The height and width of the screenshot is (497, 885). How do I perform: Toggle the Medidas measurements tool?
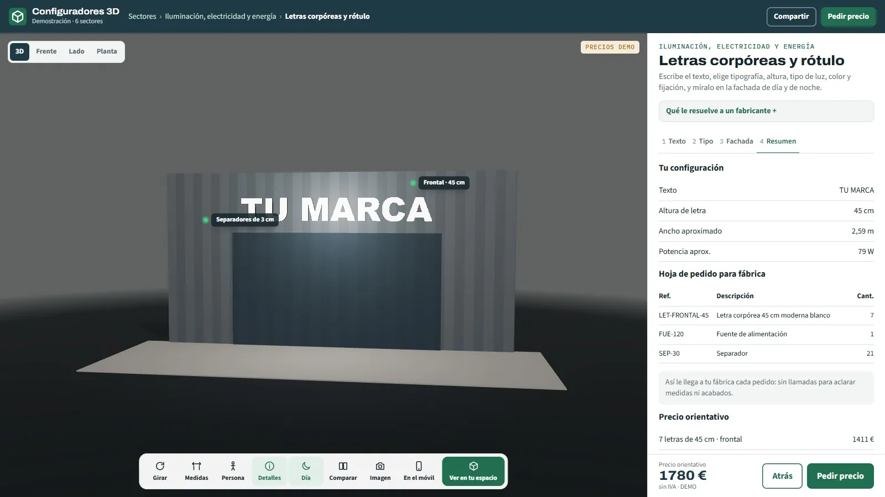click(196, 471)
